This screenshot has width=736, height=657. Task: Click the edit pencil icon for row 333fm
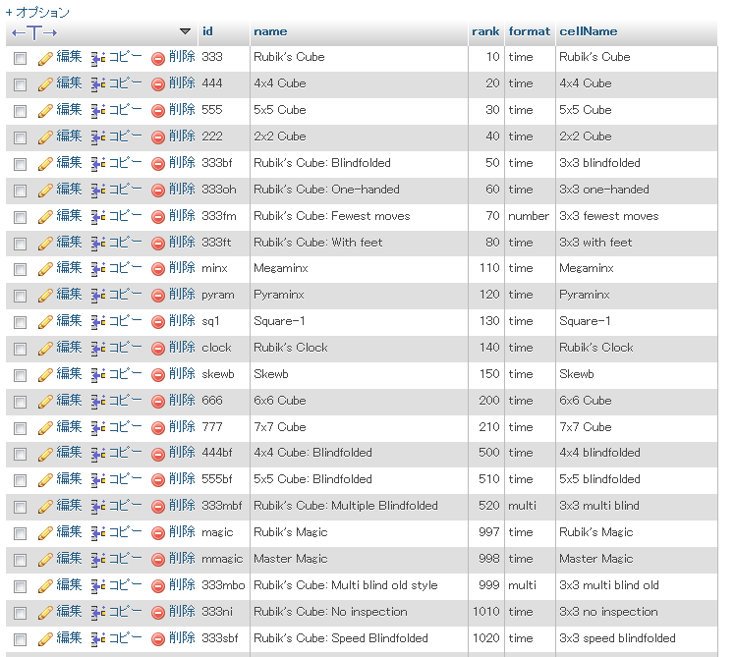[x=45, y=218]
